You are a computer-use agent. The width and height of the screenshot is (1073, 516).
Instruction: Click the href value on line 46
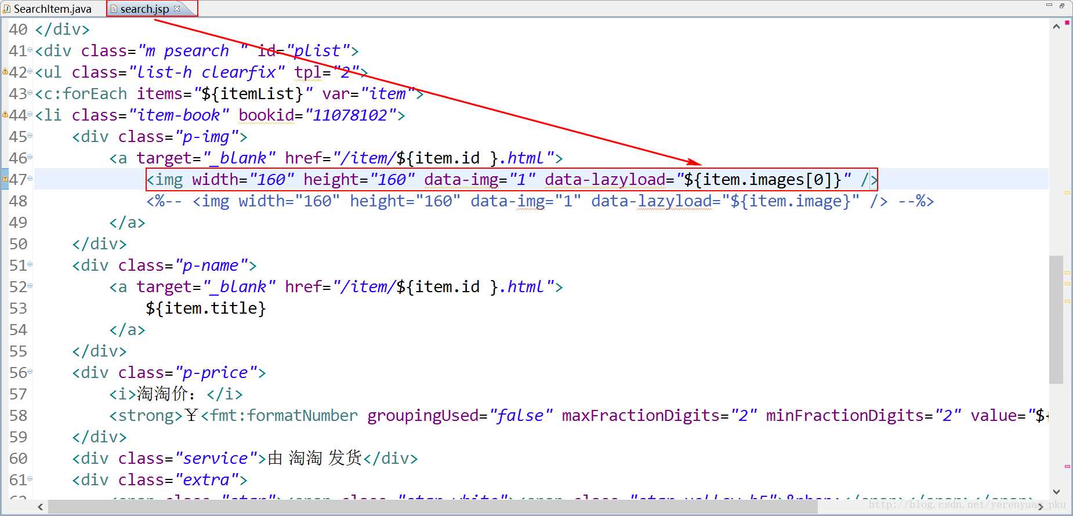tap(443, 158)
